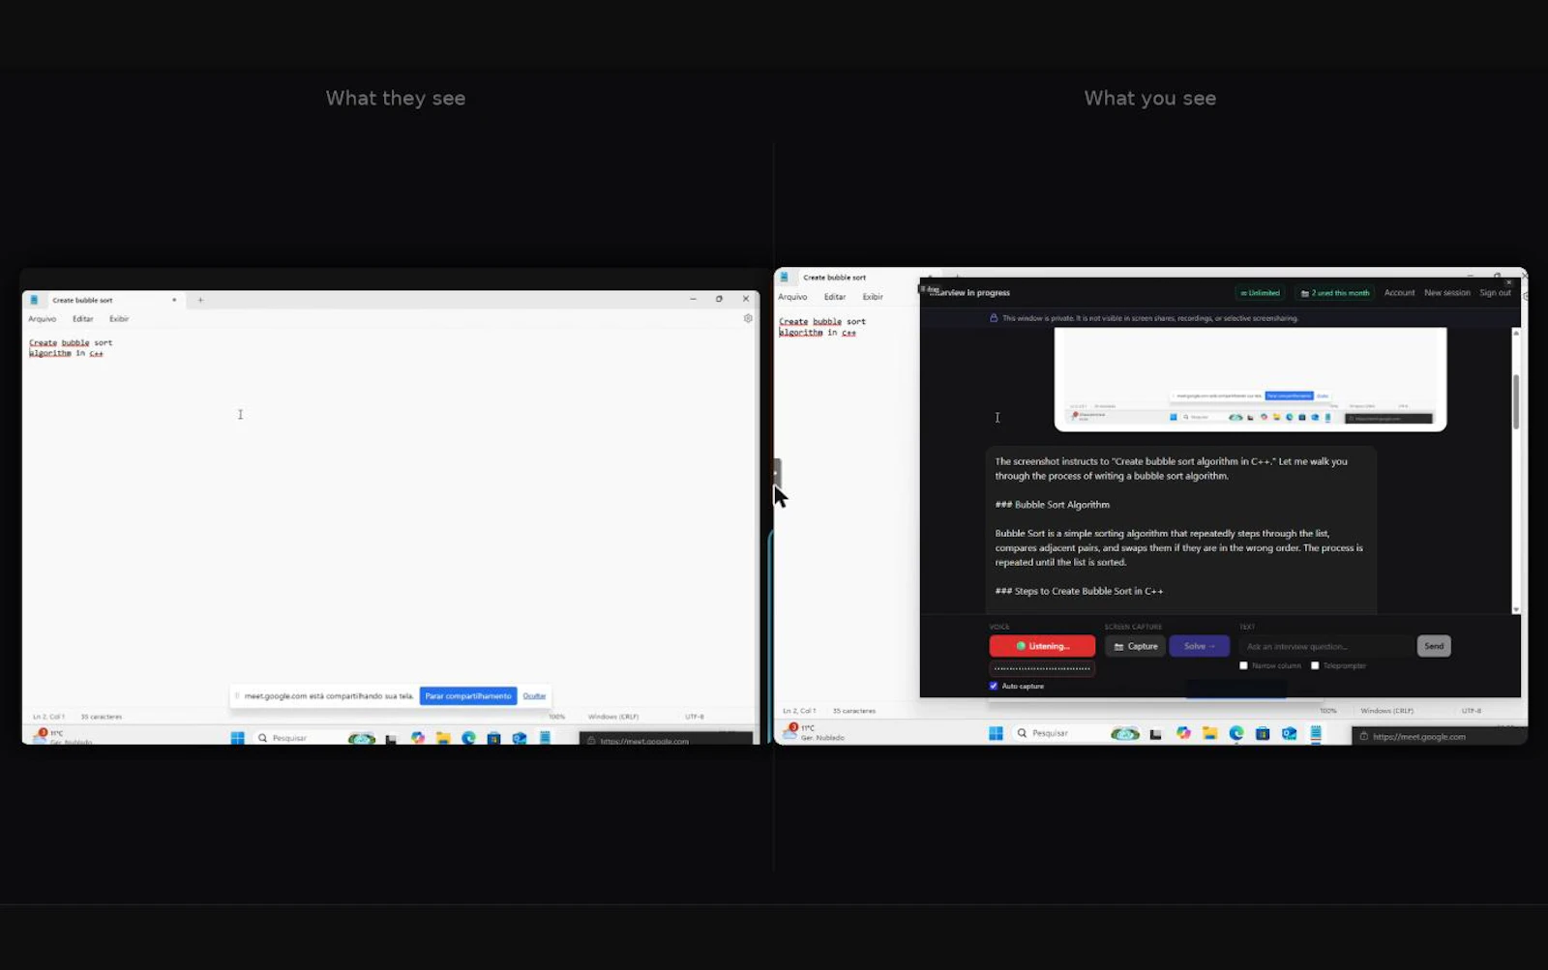
Task: Click the green Unlimited badge
Action: (x=1260, y=293)
